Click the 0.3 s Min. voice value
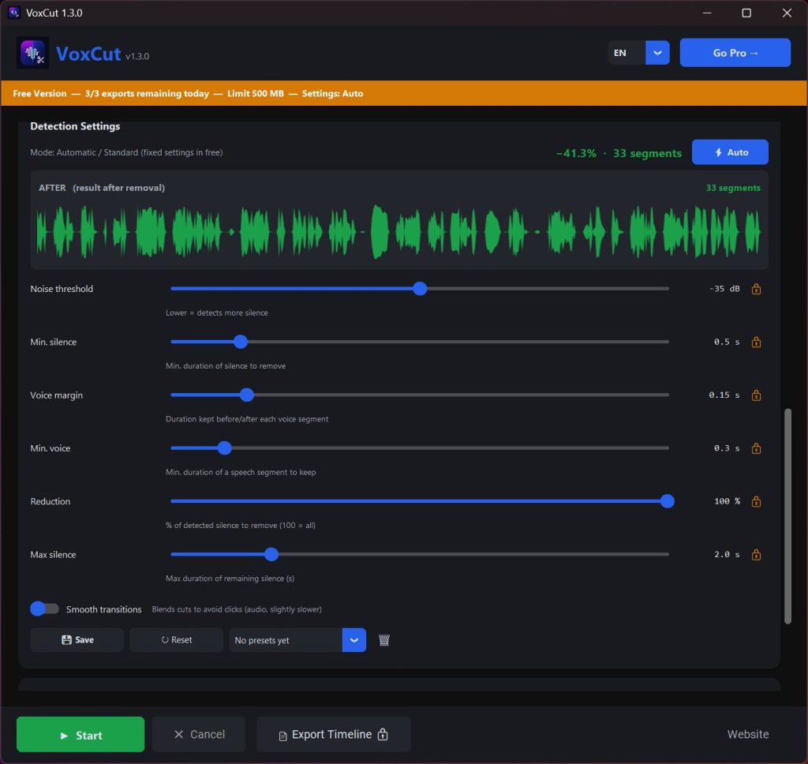 click(727, 448)
